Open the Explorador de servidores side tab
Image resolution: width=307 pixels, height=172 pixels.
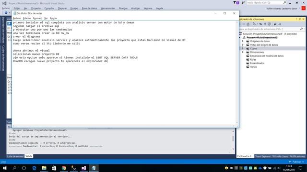tap(3, 30)
